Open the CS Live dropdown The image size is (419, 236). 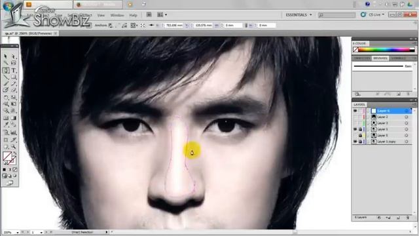(x=376, y=14)
